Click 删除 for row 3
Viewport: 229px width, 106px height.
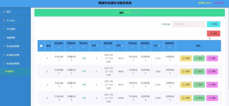pyautogui.click(x=212, y=85)
